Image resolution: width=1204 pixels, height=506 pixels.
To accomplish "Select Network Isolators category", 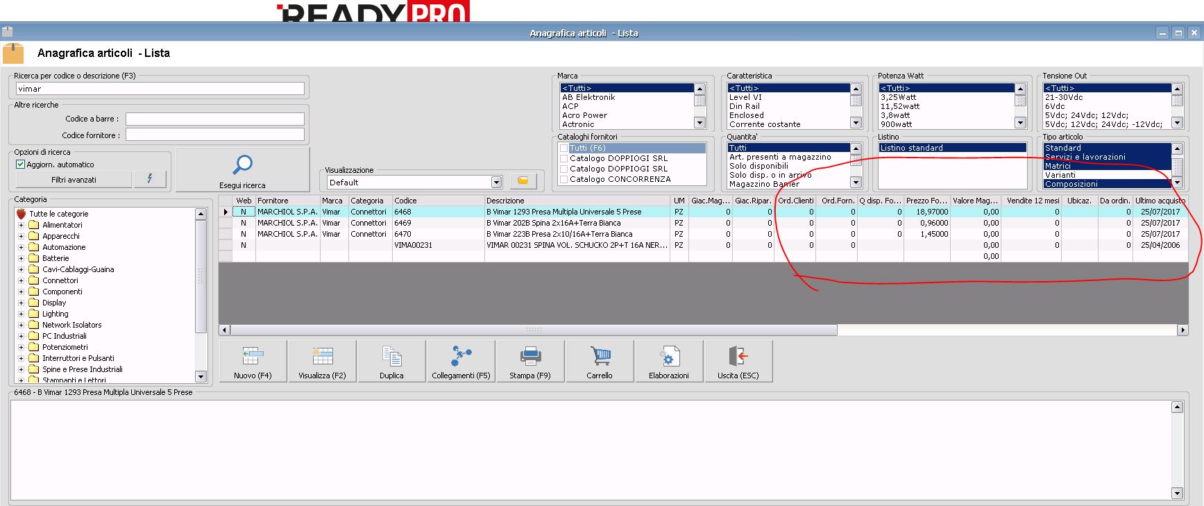I will (x=71, y=325).
